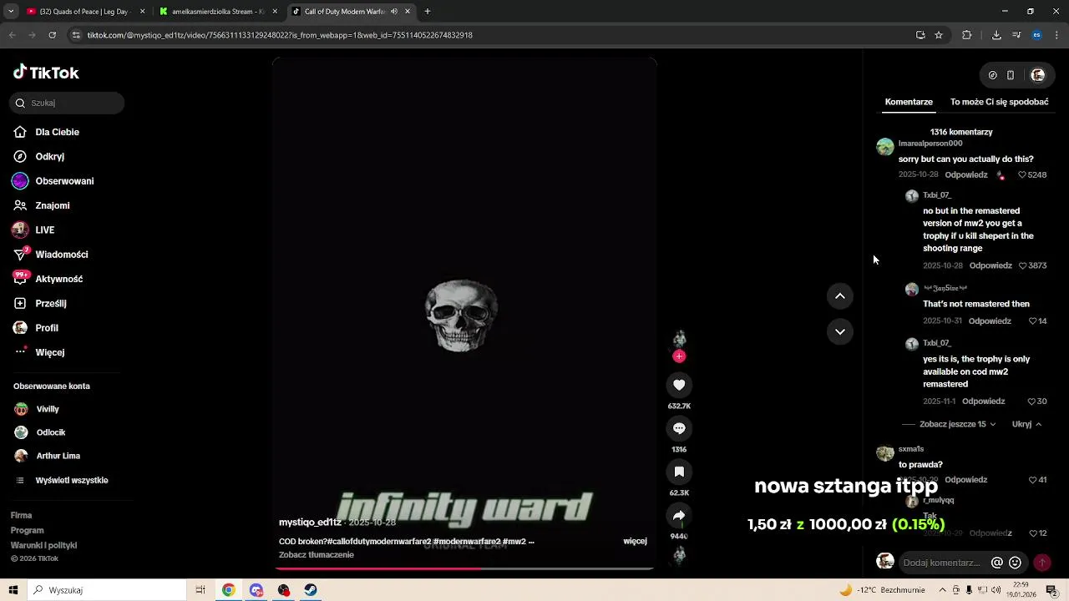Open the TikTok home logo

coord(46,73)
